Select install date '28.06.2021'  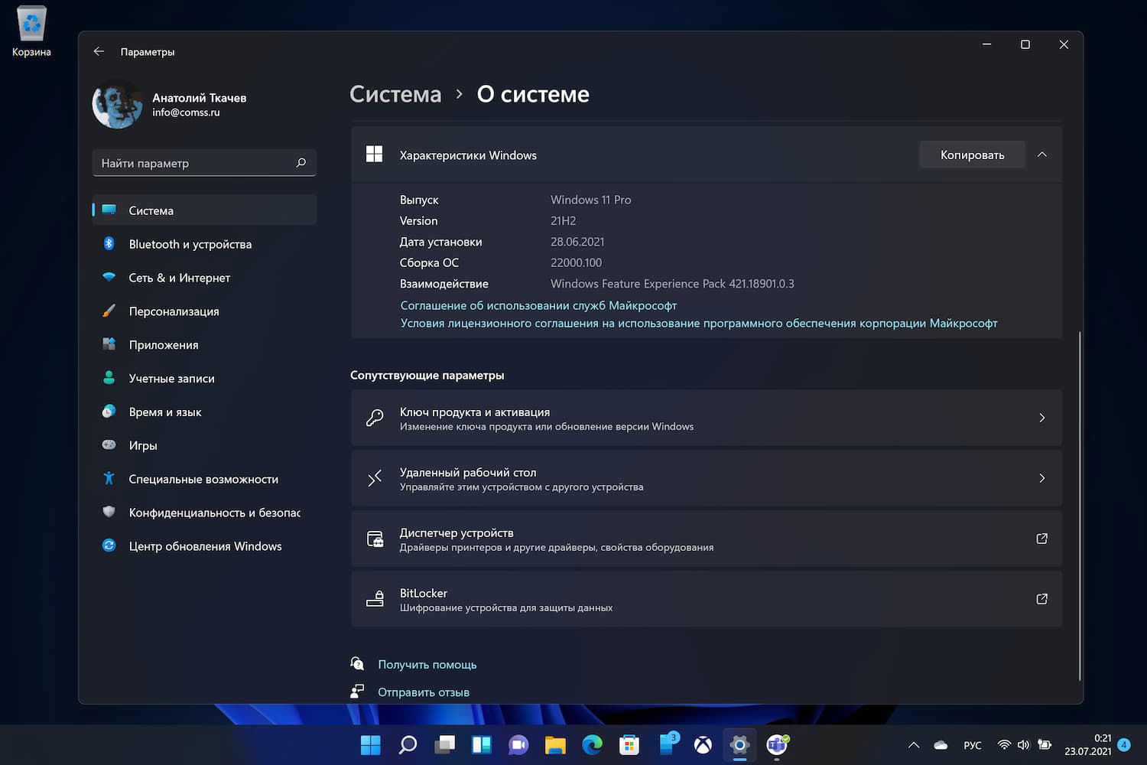coord(577,242)
